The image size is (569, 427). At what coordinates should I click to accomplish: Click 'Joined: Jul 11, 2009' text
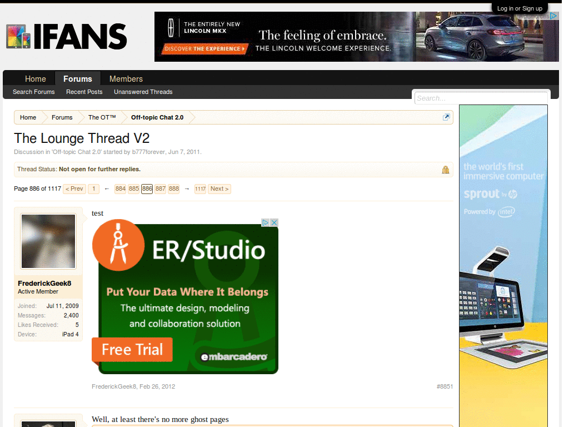click(48, 306)
